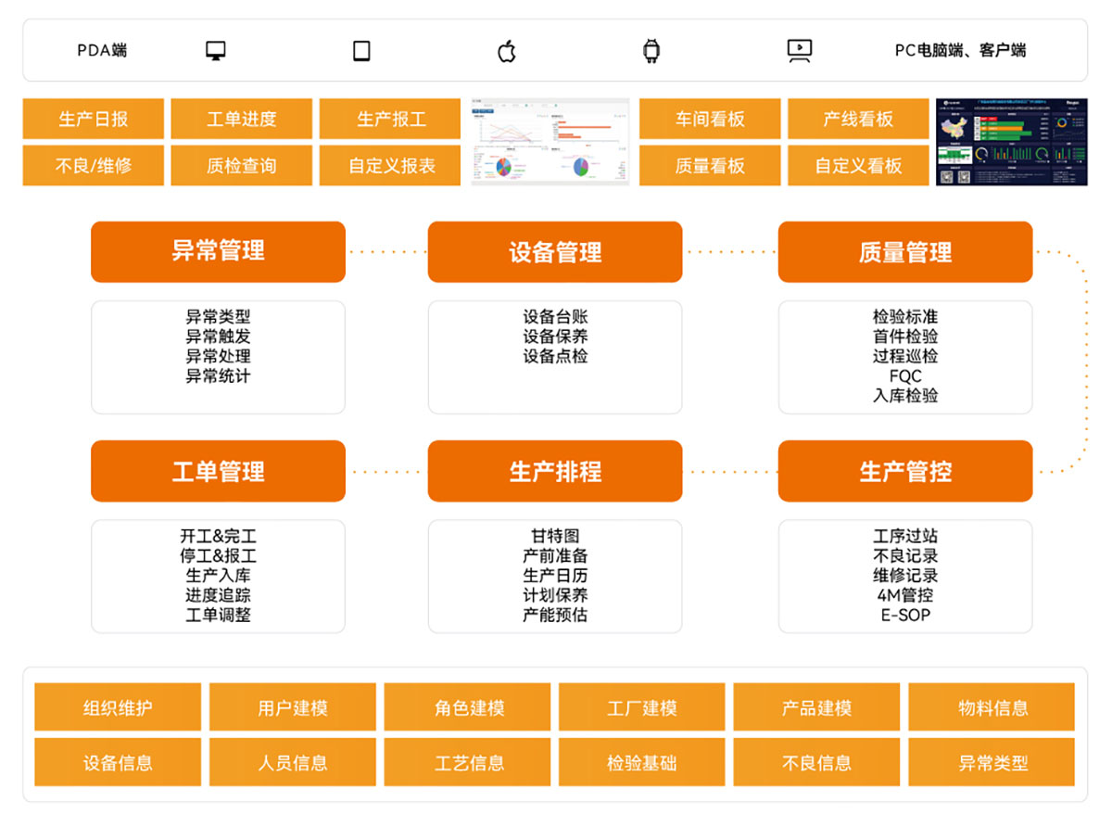Image resolution: width=1112 pixels, height=826 pixels.
Task: Open the 异常管理 module header
Action: [218, 251]
